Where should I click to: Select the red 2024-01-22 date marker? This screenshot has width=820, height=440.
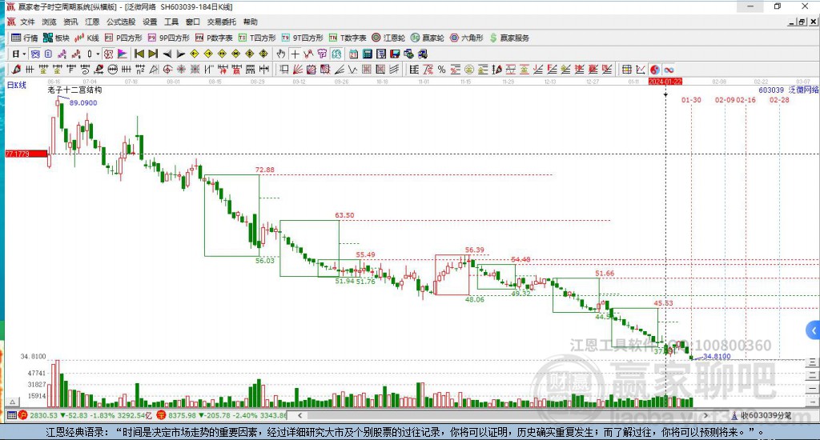pos(665,82)
